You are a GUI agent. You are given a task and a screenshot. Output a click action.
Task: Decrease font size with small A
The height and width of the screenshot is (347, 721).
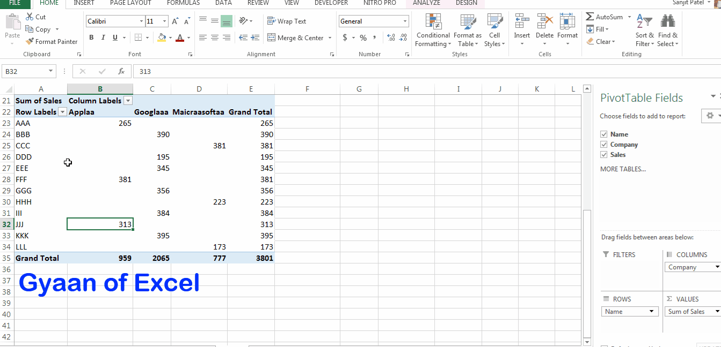(187, 21)
